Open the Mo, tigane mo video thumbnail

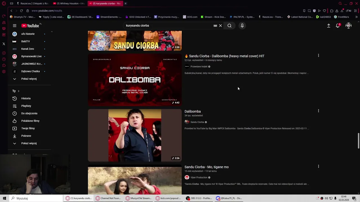coord(135,180)
